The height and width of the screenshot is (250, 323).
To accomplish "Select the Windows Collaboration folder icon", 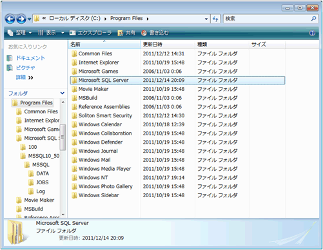I will [74, 133].
